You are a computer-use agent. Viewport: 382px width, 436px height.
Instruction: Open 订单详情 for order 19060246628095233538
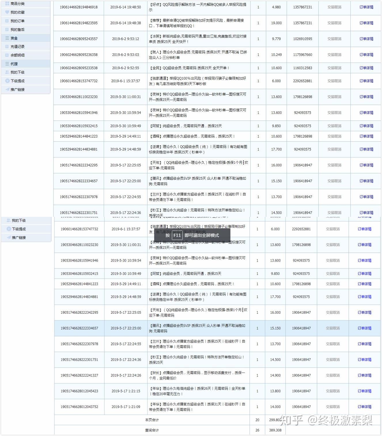point(366,68)
